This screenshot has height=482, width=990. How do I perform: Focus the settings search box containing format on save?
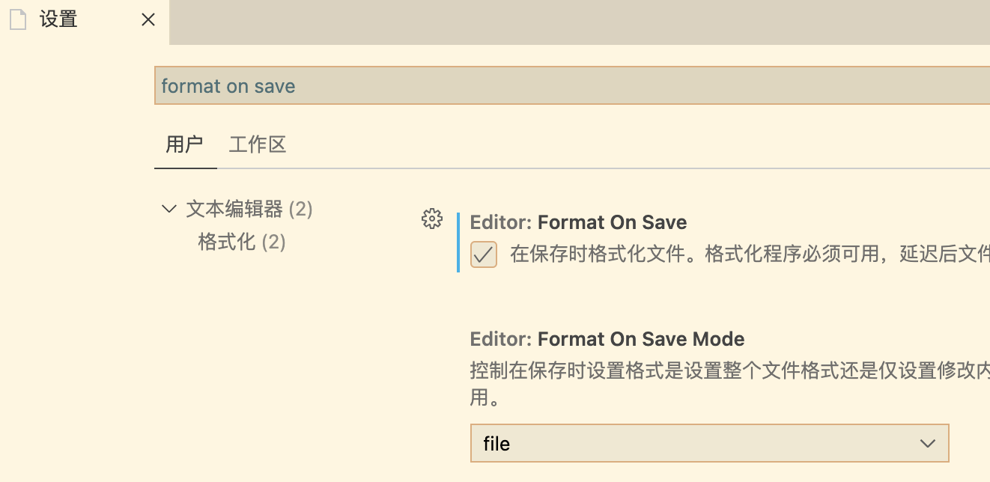pos(569,86)
